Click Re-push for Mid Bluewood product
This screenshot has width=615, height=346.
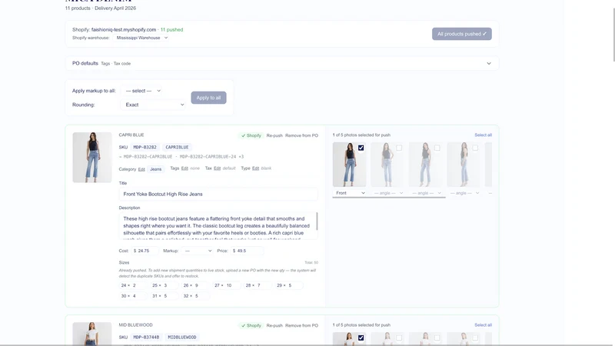point(274,325)
